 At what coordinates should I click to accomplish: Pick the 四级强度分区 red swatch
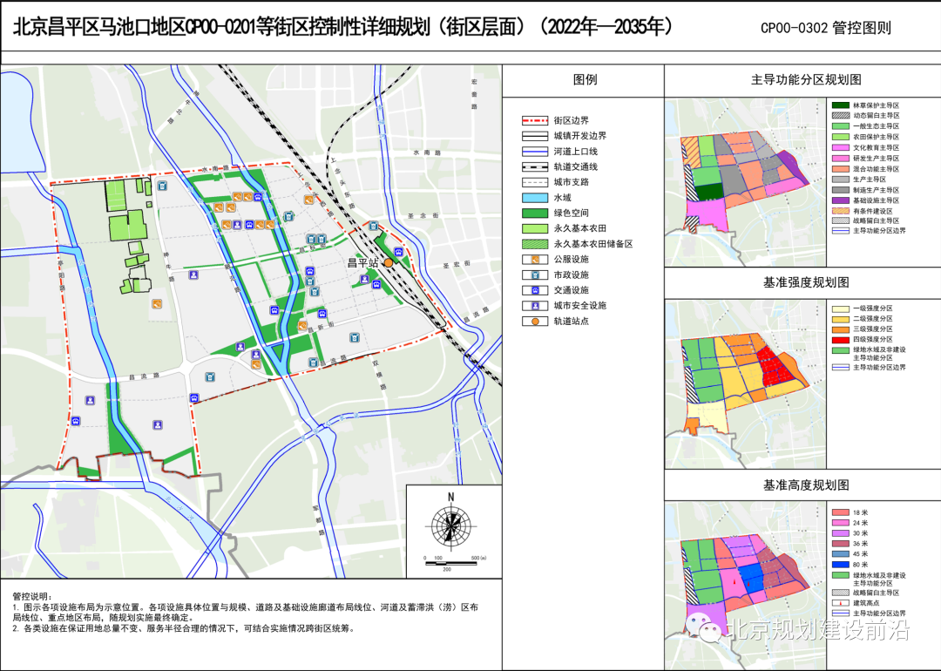tap(841, 339)
